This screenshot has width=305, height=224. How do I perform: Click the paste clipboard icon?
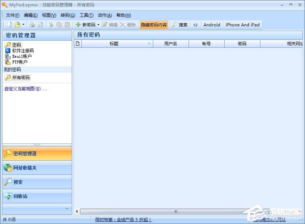click(x=67, y=25)
